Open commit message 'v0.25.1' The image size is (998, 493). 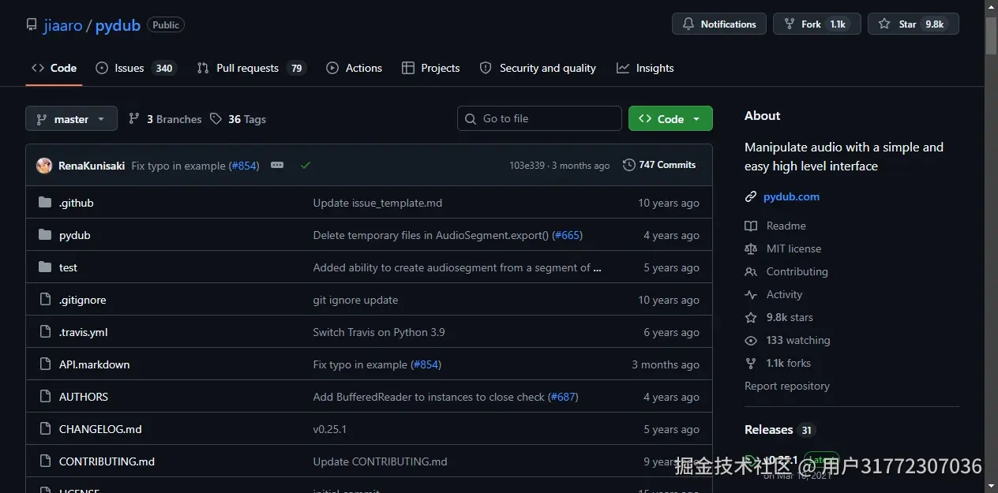[330, 429]
